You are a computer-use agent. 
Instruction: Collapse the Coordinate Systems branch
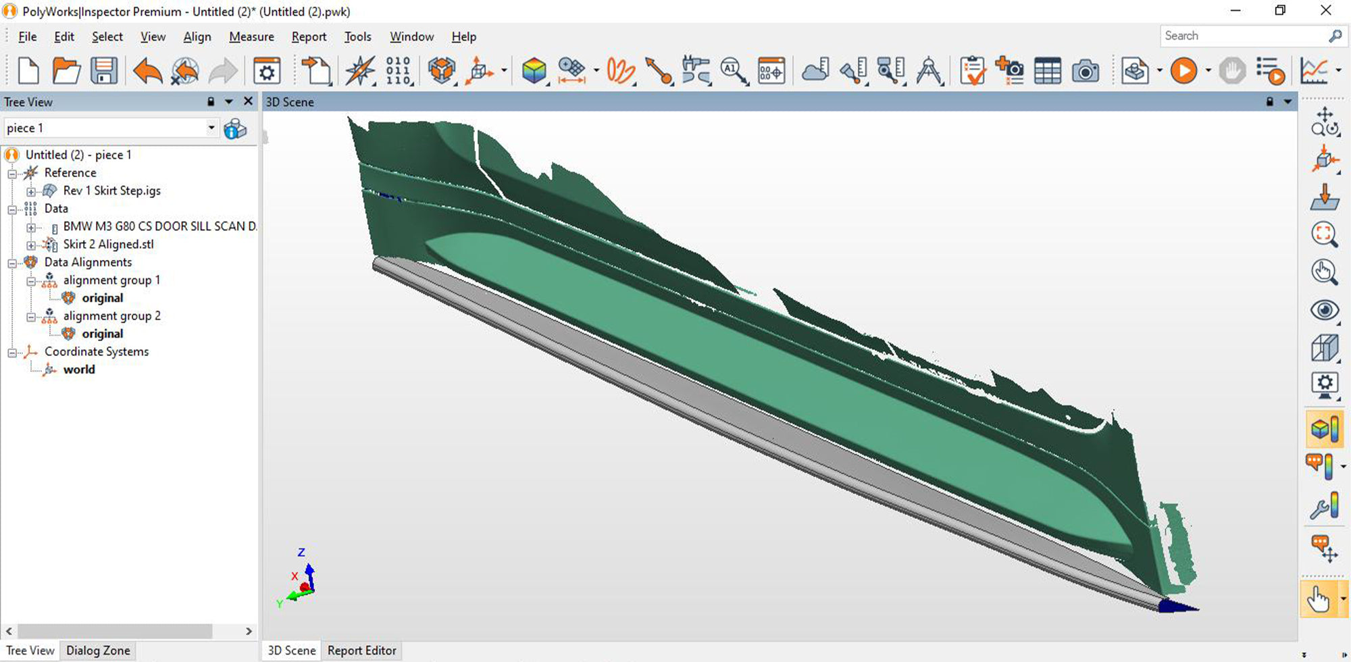pyautogui.click(x=12, y=353)
